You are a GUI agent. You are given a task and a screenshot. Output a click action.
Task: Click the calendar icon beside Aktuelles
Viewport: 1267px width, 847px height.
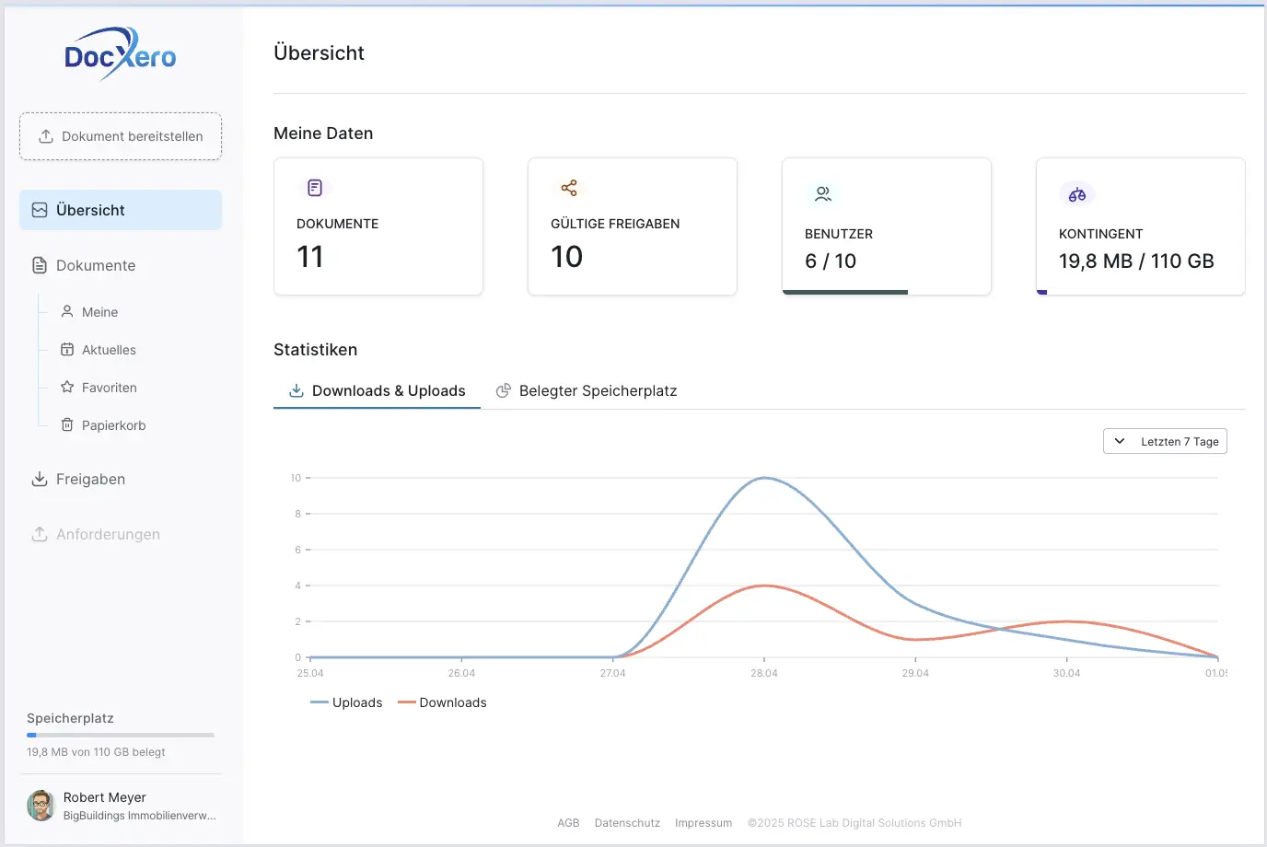coord(67,350)
